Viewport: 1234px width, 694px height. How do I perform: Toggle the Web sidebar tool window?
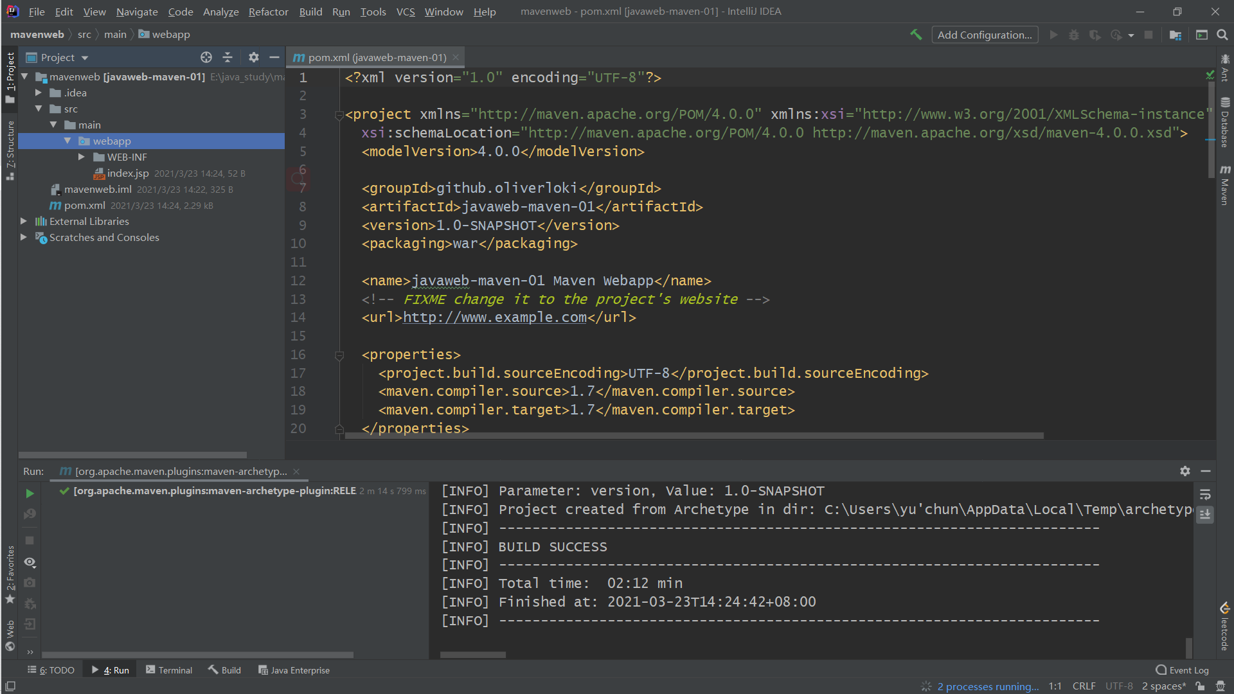pos(10,635)
